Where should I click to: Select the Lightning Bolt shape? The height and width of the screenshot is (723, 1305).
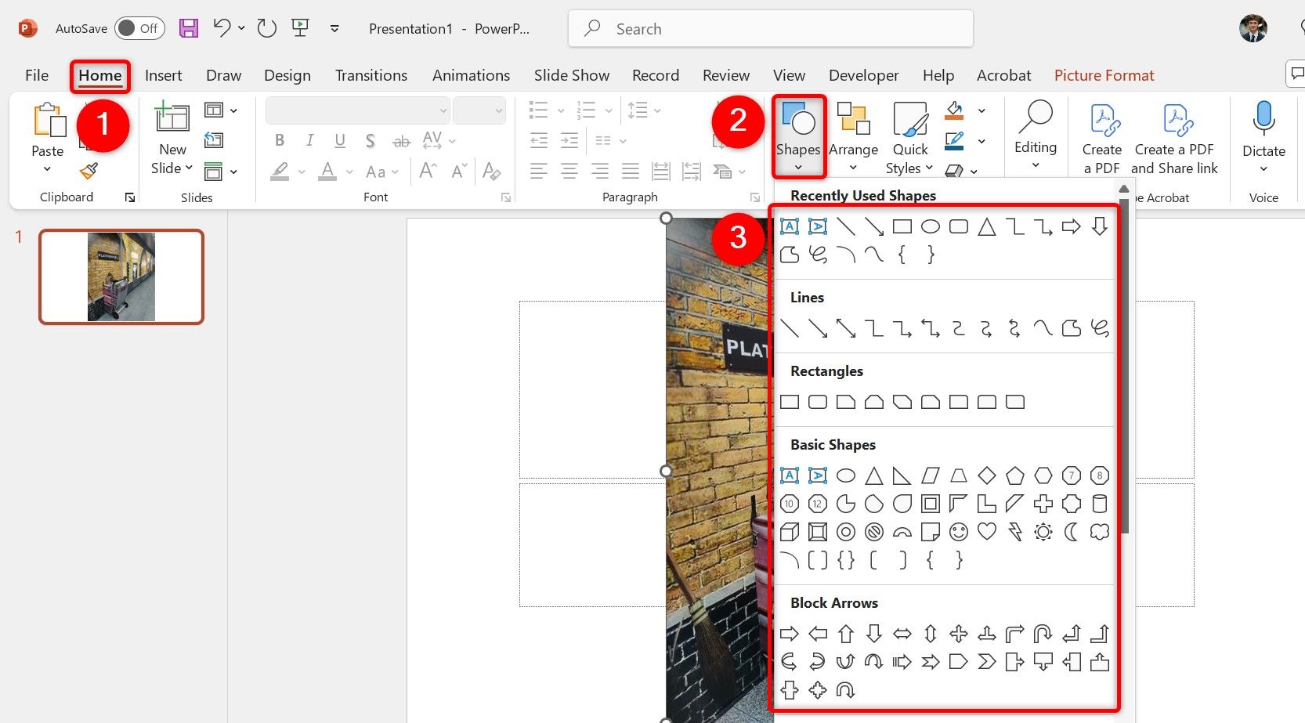[x=1015, y=532]
